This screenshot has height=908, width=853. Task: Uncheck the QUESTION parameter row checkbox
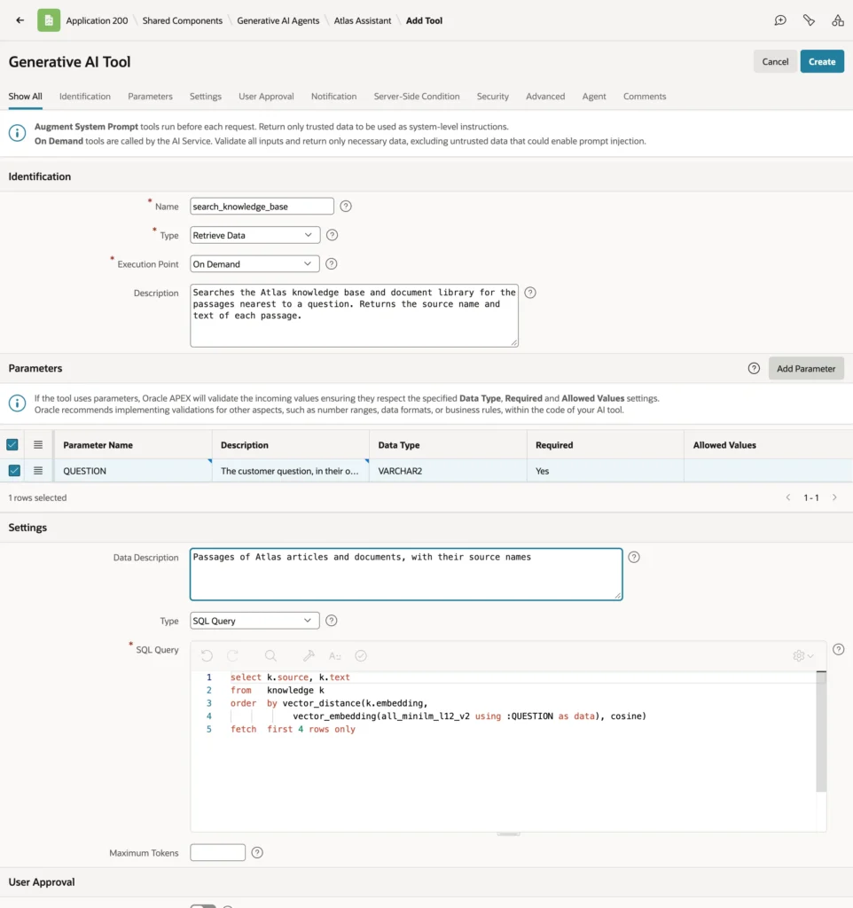pyautogui.click(x=14, y=471)
